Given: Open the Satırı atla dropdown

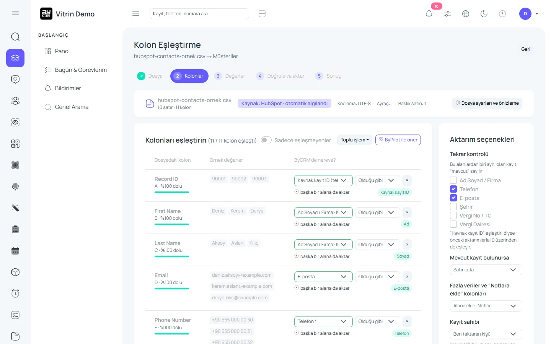Looking at the screenshot, I should (486, 270).
